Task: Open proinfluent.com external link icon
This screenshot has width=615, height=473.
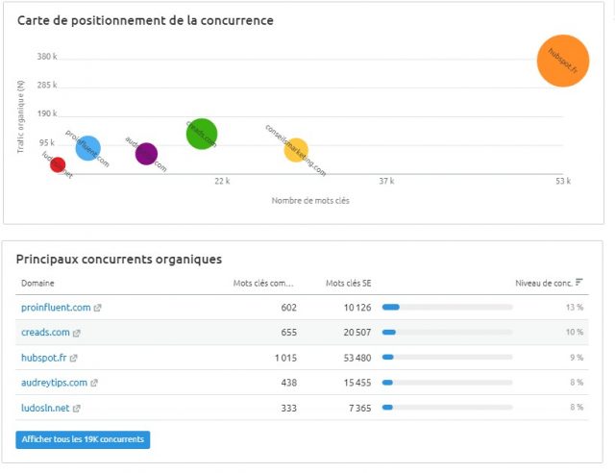Action: point(97,309)
